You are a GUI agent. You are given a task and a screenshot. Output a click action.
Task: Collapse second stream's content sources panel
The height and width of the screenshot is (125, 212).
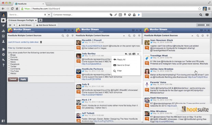[124, 36]
